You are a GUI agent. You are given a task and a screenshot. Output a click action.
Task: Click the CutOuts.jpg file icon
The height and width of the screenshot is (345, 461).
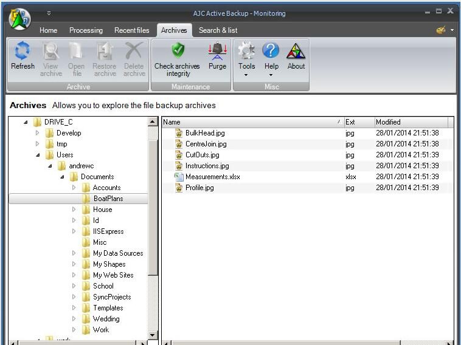pyautogui.click(x=178, y=155)
